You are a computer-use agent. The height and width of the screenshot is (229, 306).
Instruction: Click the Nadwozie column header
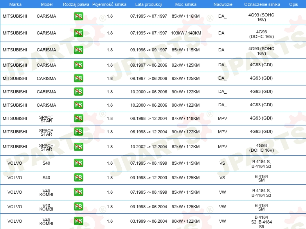222,4
